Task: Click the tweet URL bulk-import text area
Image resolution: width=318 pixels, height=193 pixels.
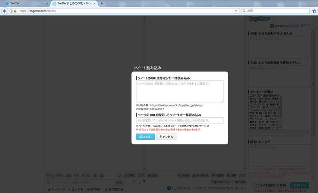Action: coord(180,92)
